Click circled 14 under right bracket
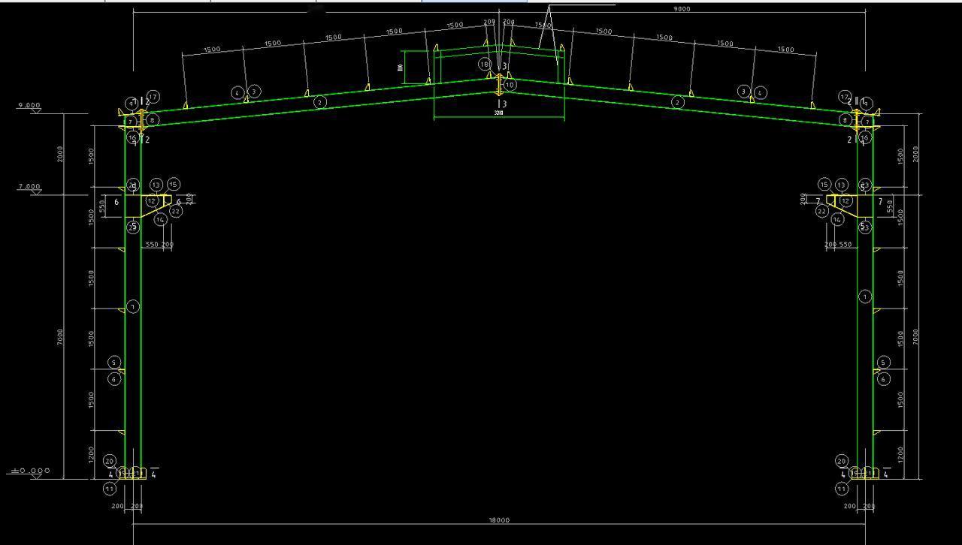This screenshot has height=545, width=962. 837,220
